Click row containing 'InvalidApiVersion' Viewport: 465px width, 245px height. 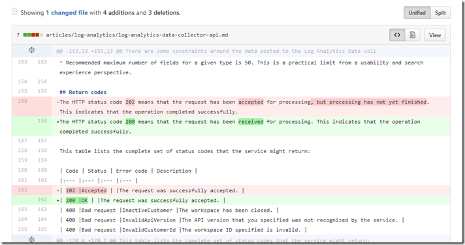click(x=232, y=220)
